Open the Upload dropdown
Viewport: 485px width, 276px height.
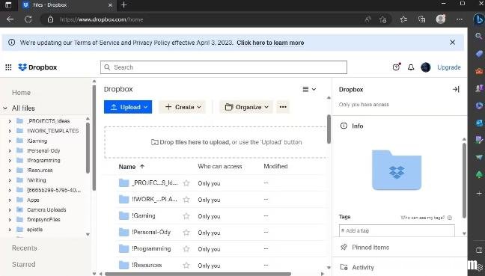tap(128, 107)
